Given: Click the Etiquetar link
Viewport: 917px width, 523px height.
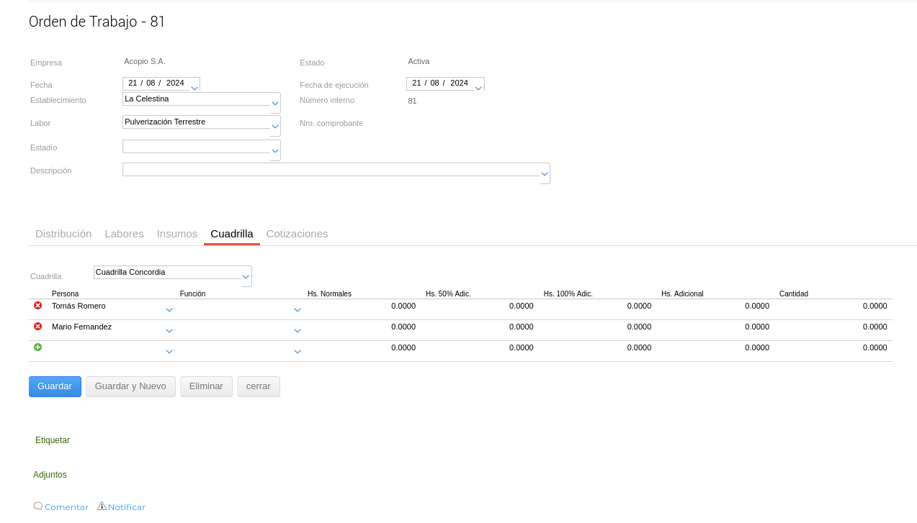Looking at the screenshot, I should coord(53,440).
